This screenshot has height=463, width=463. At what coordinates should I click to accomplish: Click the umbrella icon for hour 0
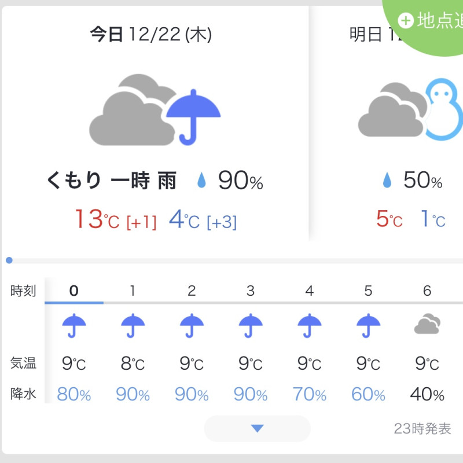click(74, 325)
